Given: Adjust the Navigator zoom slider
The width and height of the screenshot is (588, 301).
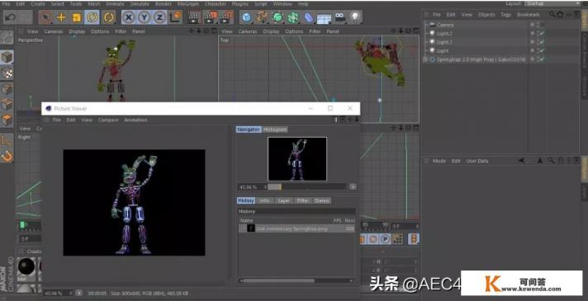Looking at the screenshot, I should (x=306, y=186).
